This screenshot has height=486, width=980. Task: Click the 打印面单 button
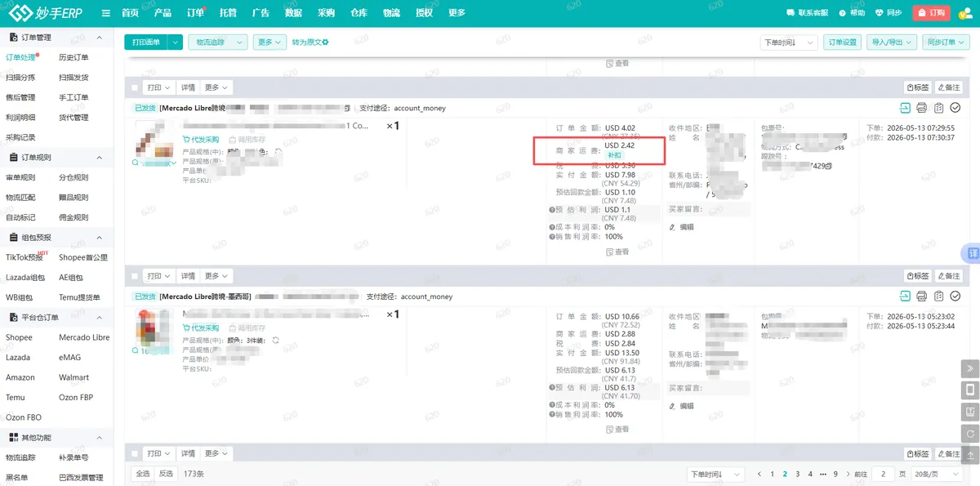click(146, 42)
